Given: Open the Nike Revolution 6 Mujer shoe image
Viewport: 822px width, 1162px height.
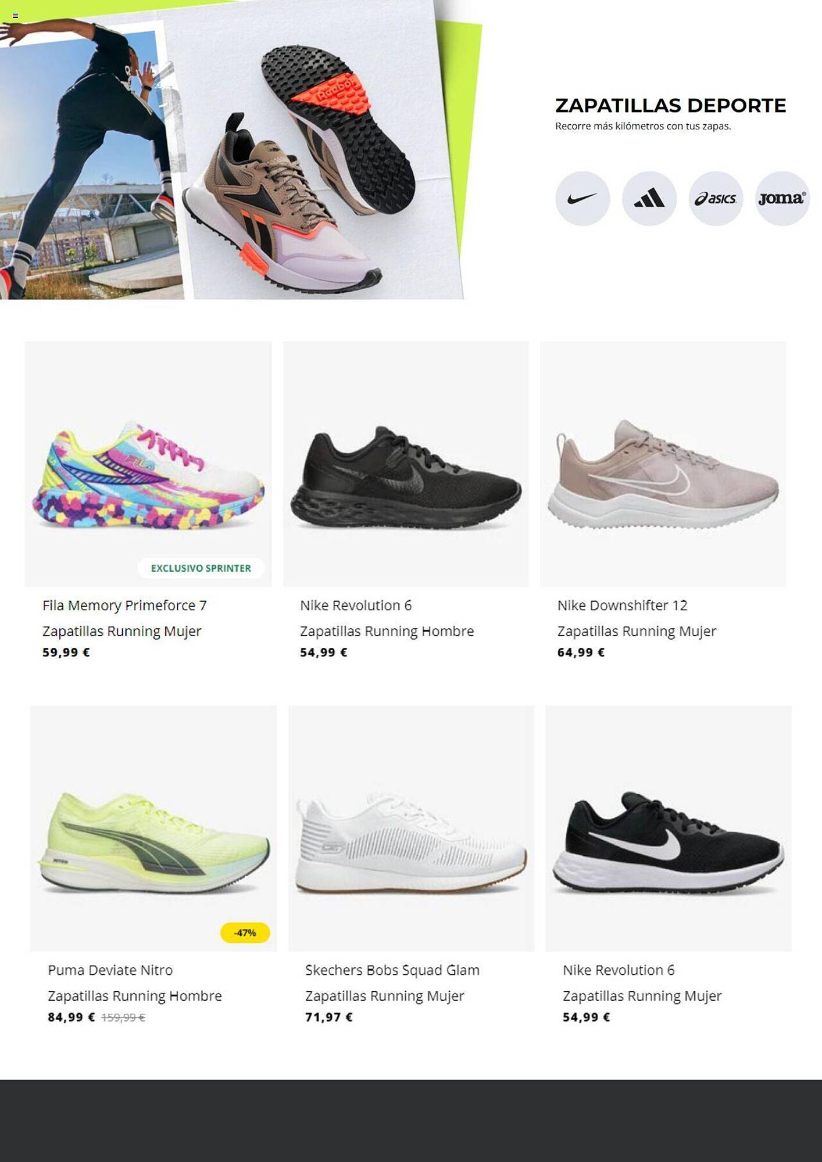Looking at the screenshot, I should 669,829.
